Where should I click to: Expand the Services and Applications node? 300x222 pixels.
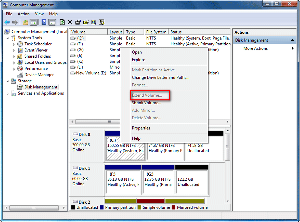coord(7,94)
